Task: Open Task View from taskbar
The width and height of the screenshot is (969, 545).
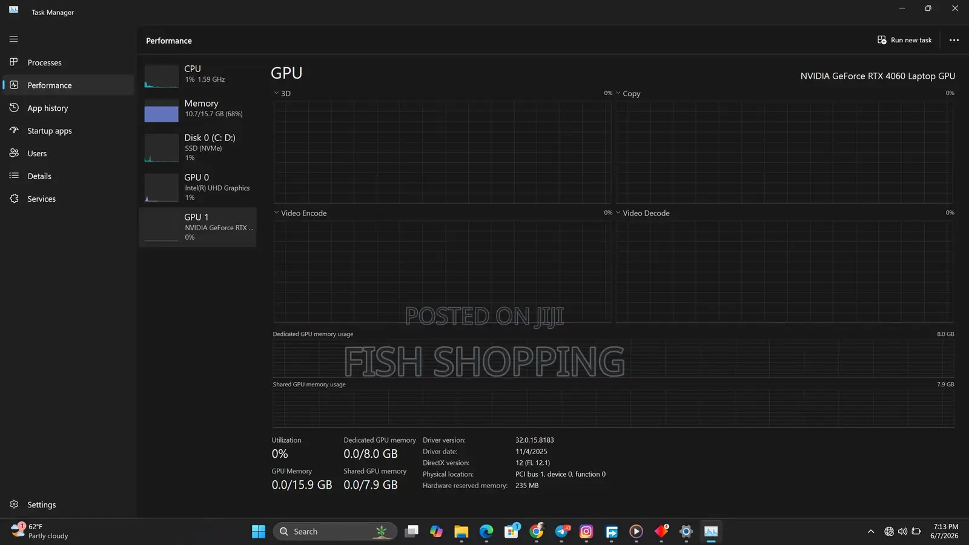Action: coord(412,532)
